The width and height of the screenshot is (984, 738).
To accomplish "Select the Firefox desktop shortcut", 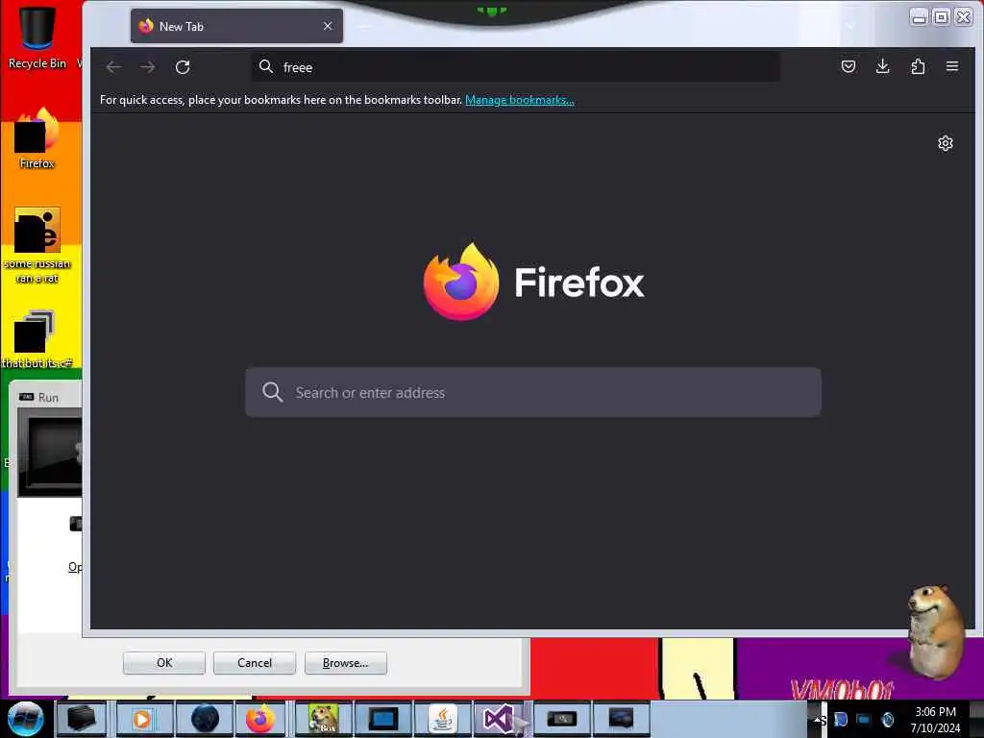I will (37, 139).
